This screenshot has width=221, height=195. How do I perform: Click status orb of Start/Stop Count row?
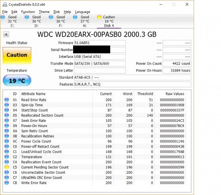[6, 110]
